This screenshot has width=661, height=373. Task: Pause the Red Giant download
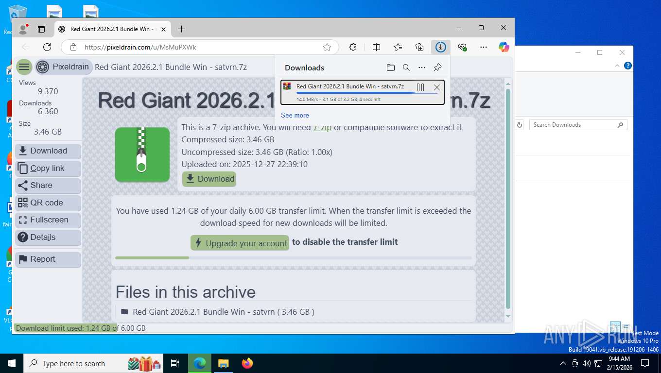[x=420, y=87]
